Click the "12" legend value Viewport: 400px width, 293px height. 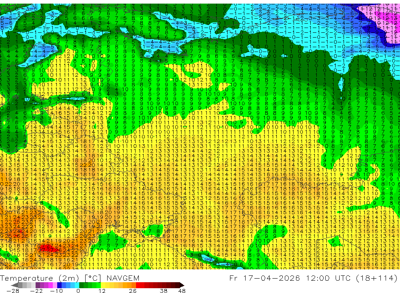(102, 291)
